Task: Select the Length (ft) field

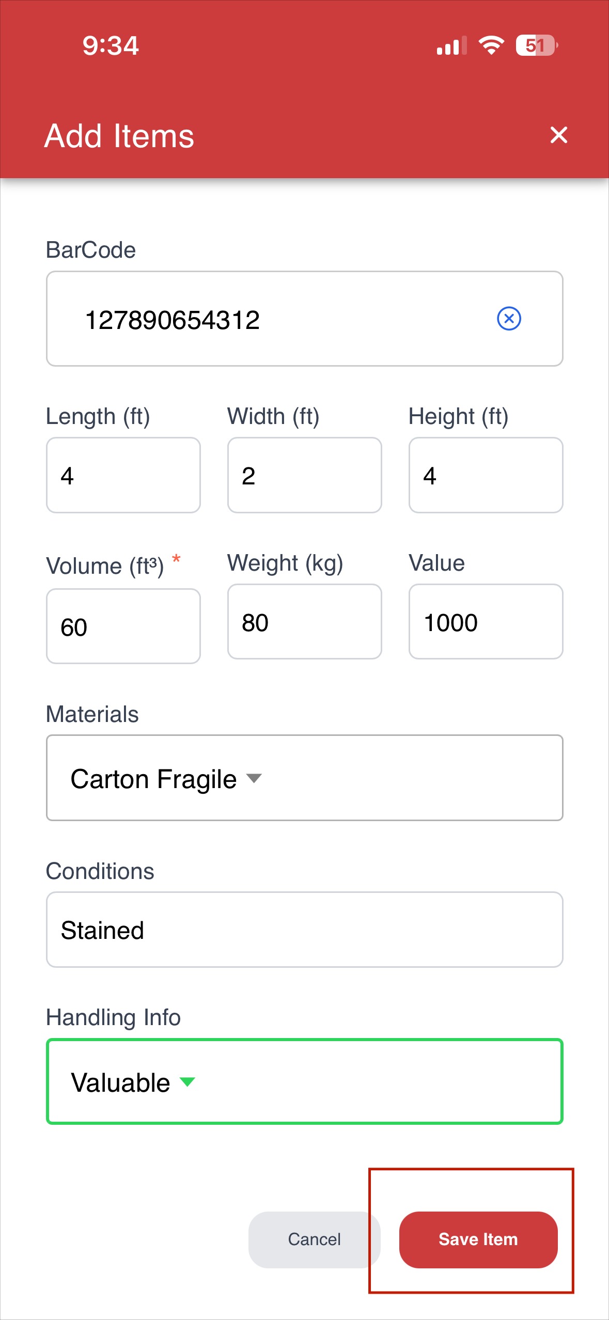Action: 123,475
